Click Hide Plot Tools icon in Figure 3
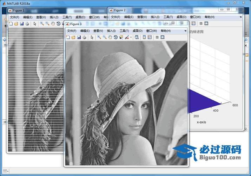251x176 pixels. (157, 37)
